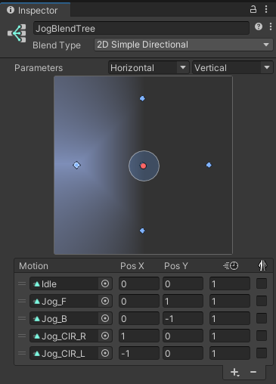Open the object picker for Jog_CIR_L motion
Image resolution: width=276 pixels, height=384 pixels.
(105, 353)
